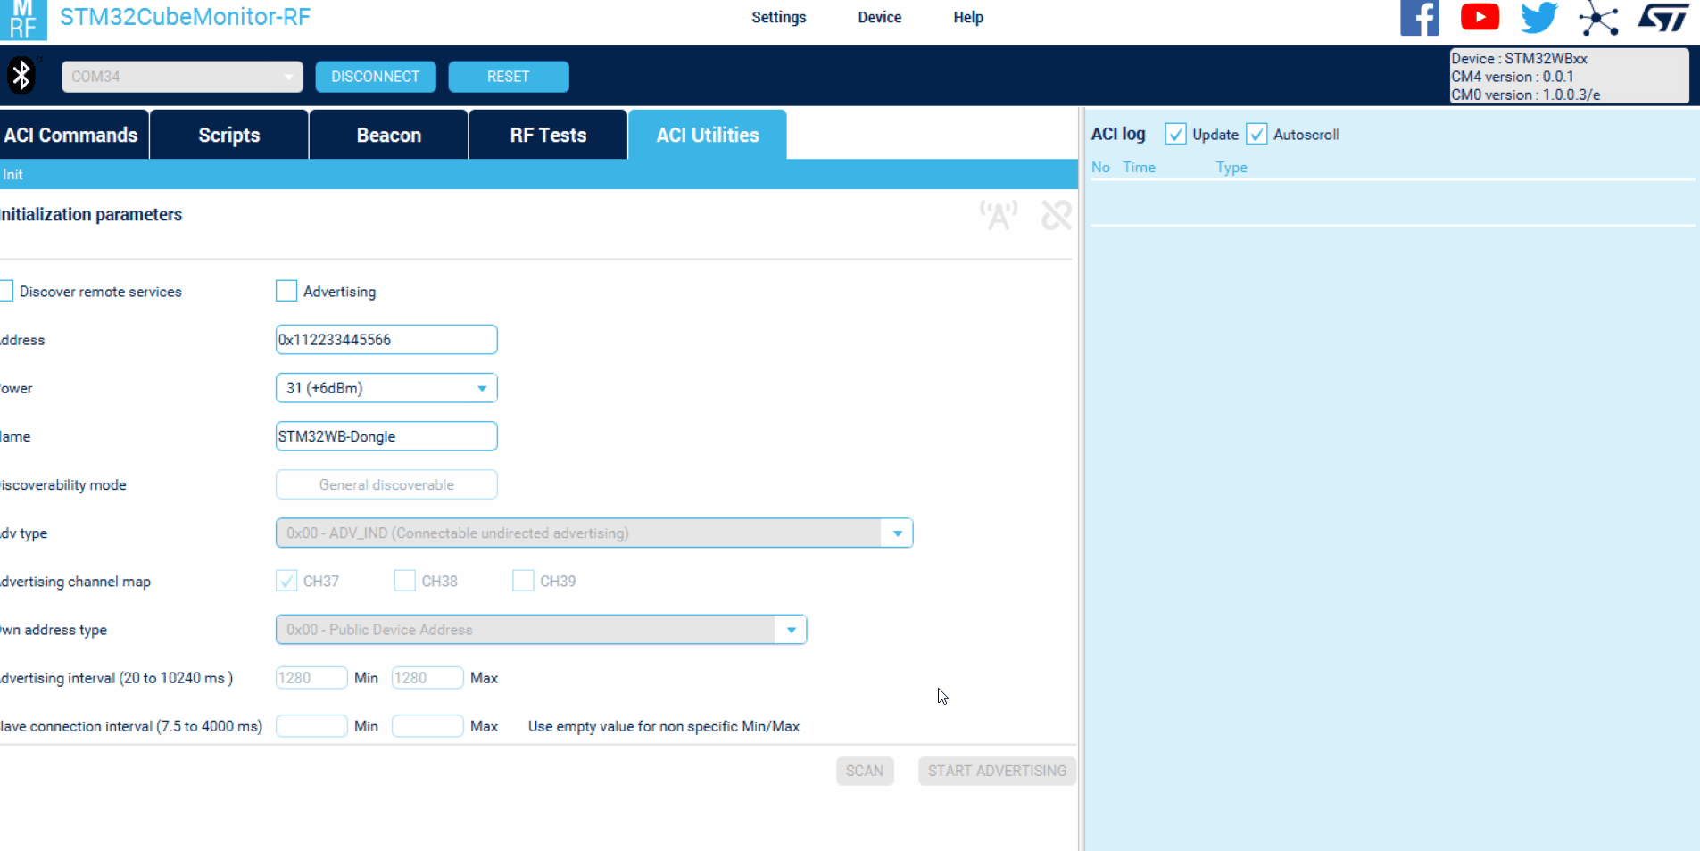The image size is (1700, 851).
Task: Open the Settings menu
Action: pyautogui.click(x=778, y=17)
